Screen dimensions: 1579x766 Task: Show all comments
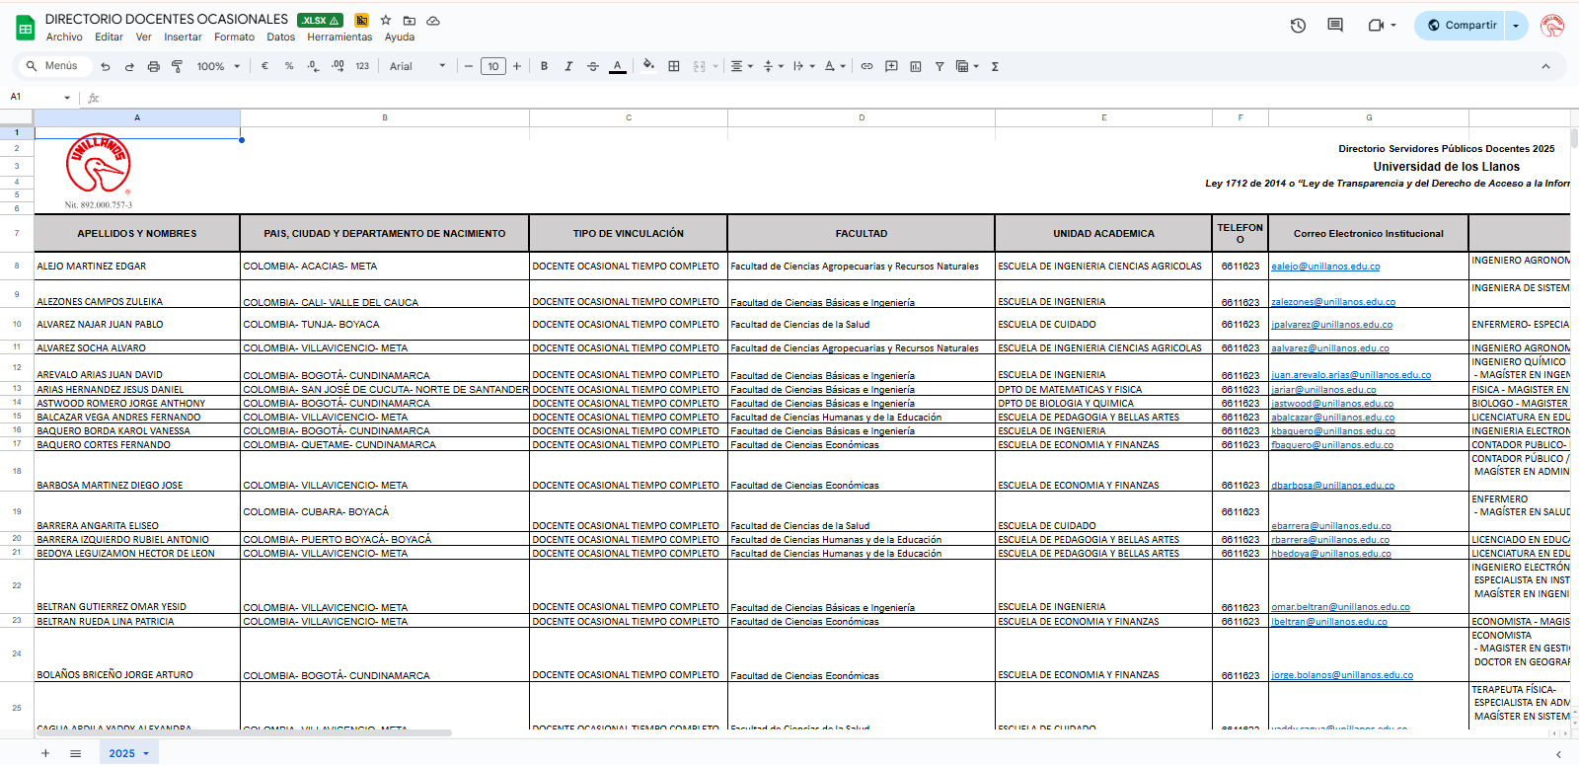(x=1335, y=26)
